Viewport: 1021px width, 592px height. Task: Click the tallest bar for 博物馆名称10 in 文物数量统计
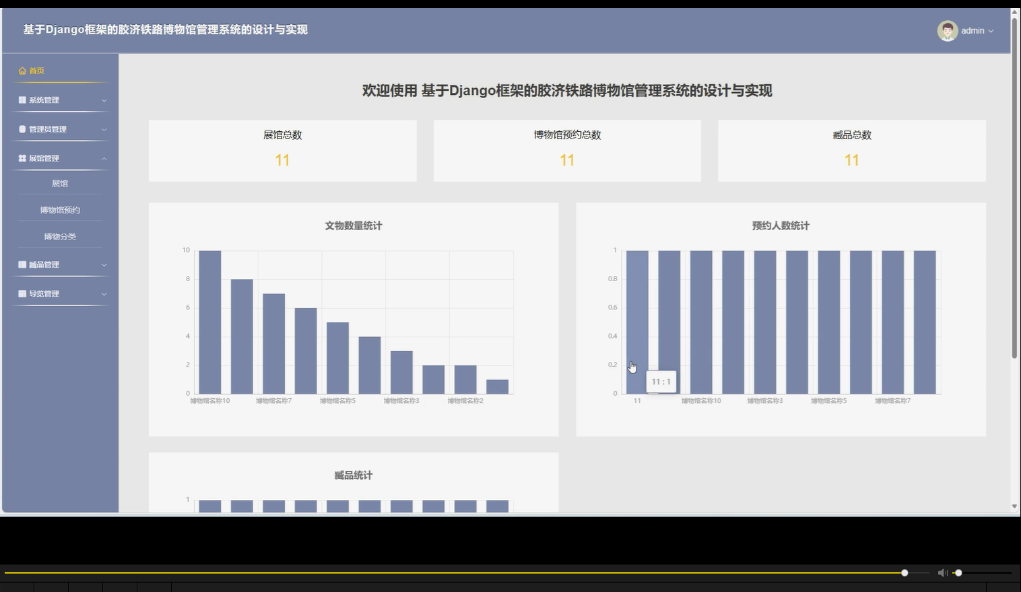[x=210, y=322]
